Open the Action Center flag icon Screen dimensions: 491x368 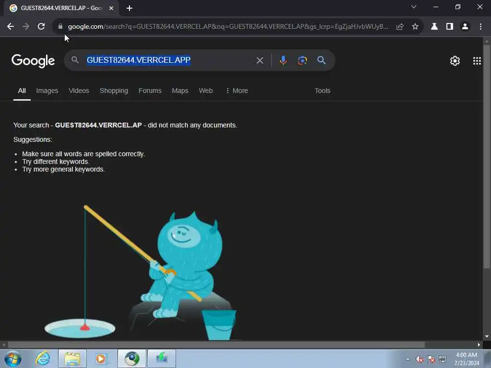pos(431,359)
